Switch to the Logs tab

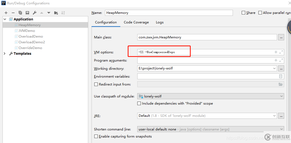(159, 22)
